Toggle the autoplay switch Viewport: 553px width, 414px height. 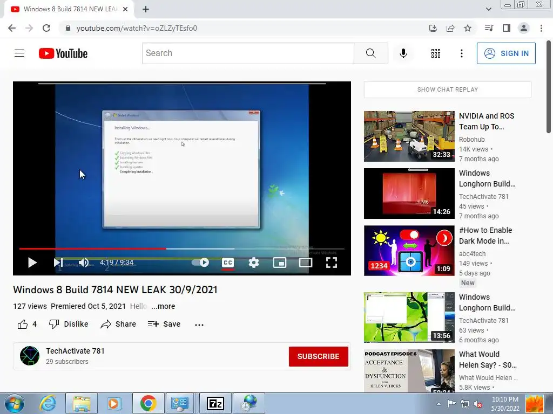(x=200, y=263)
